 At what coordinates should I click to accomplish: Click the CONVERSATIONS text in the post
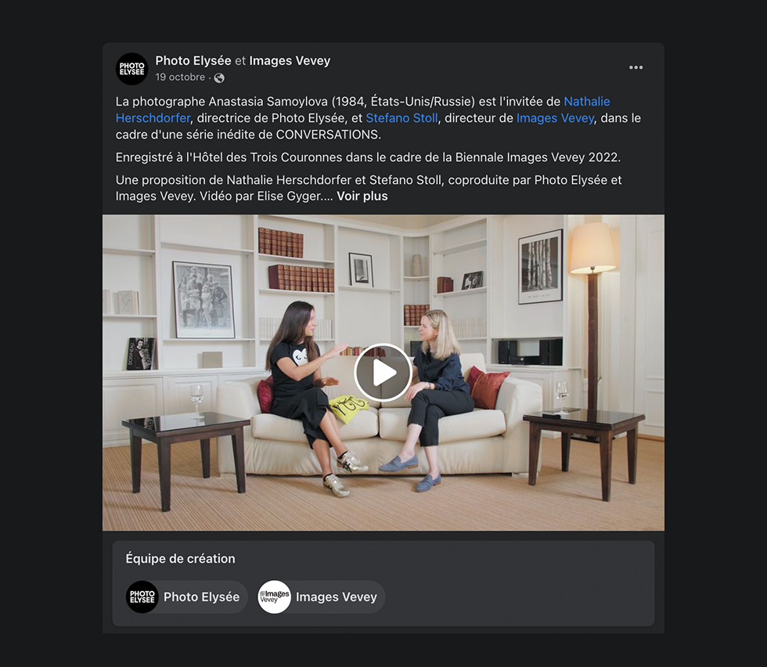click(328, 135)
